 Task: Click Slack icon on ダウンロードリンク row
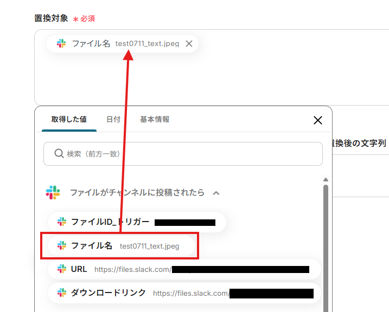62,292
